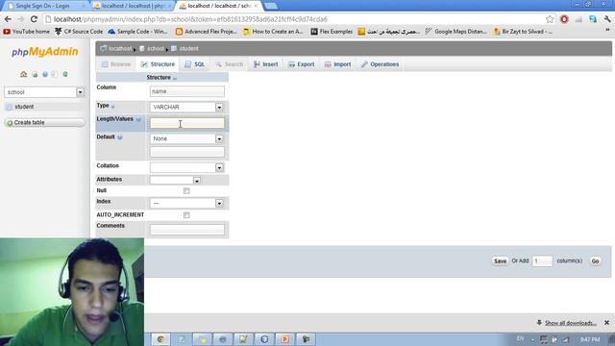Click the green reload icon in sidebar
Screen dimensions: 615x346
pos(65,74)
